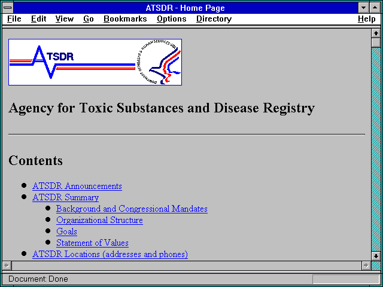Open ATSDR Locations (addresses and phones) link
The width and height of the screenshot is (383, 287).
click(x=110, y=254)
